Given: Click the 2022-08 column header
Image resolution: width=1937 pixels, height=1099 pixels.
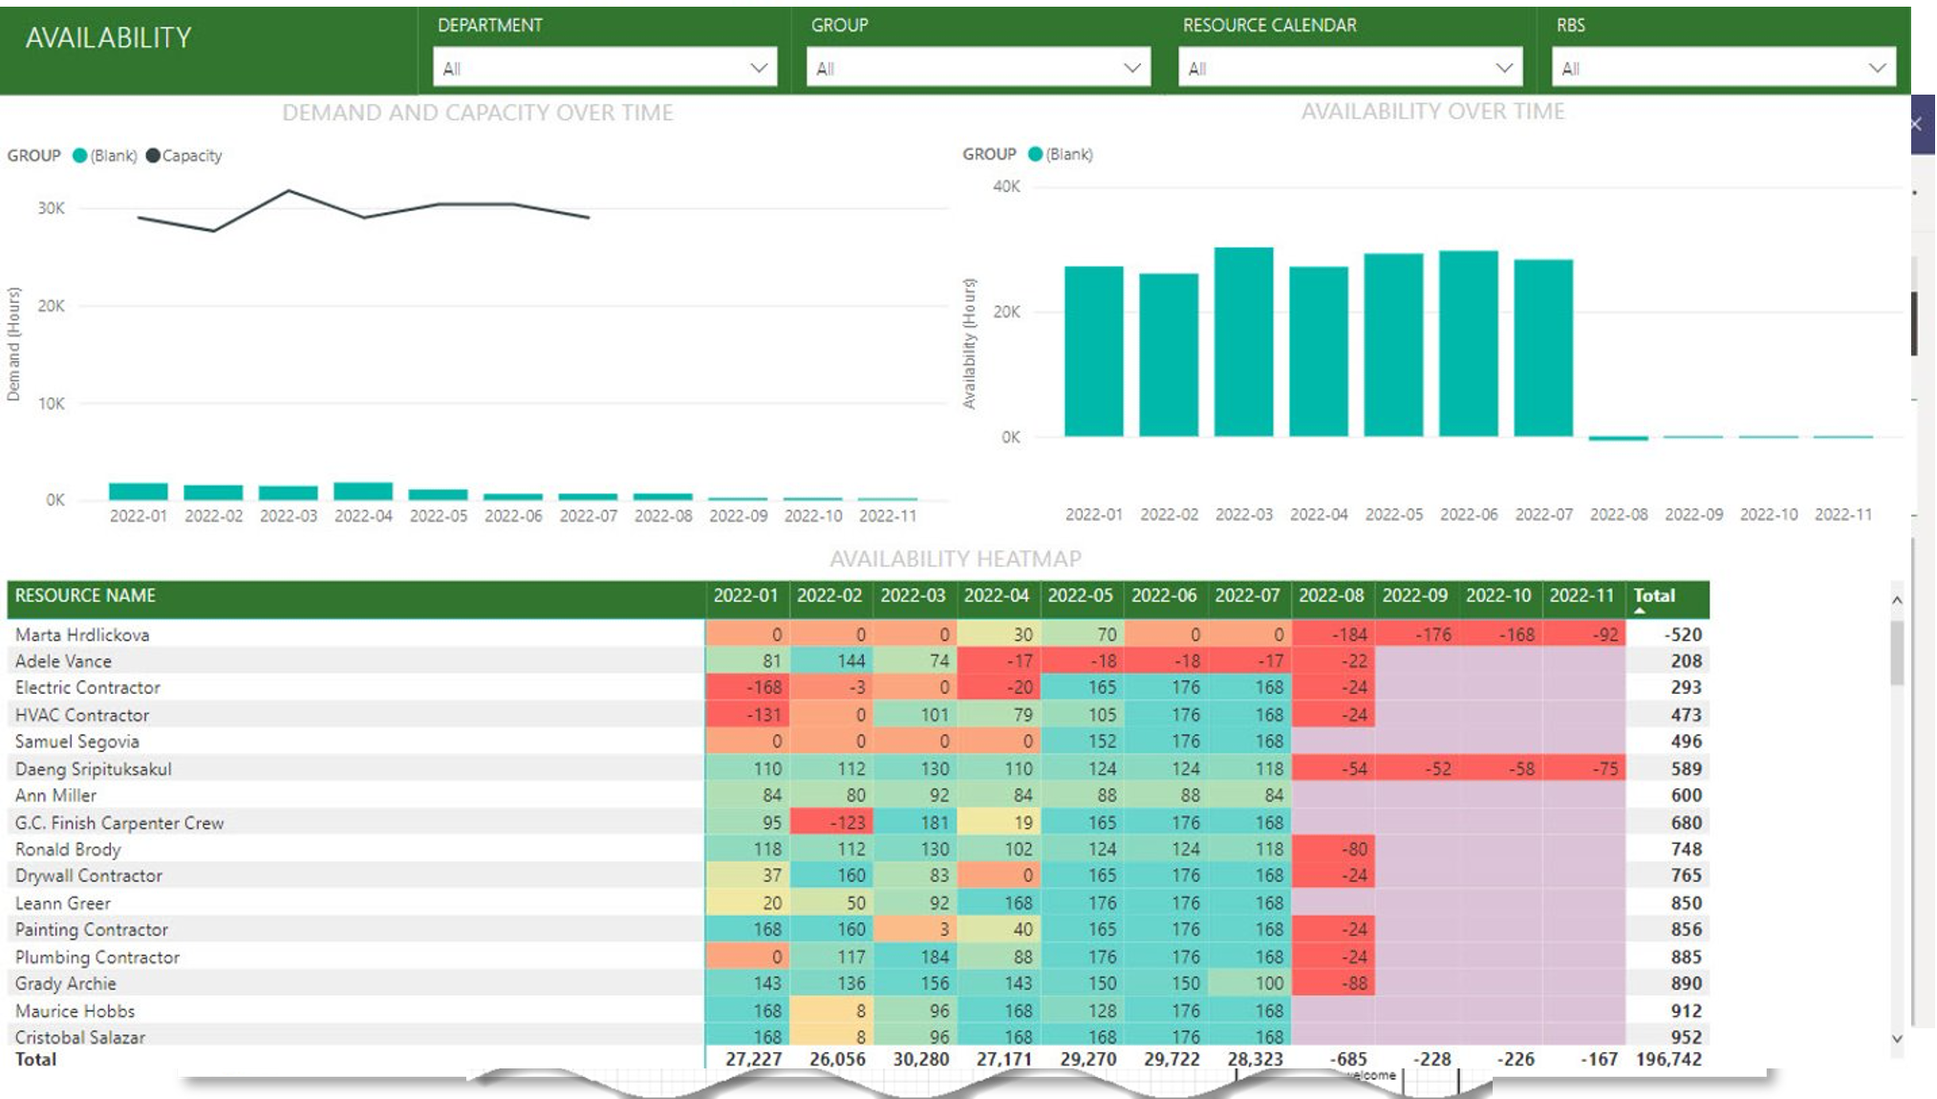Looking at the screenshot, I should point(1330,595).
